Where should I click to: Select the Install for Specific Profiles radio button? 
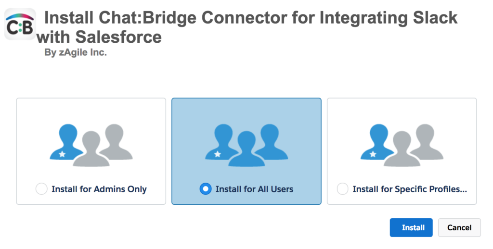[342, 189]
